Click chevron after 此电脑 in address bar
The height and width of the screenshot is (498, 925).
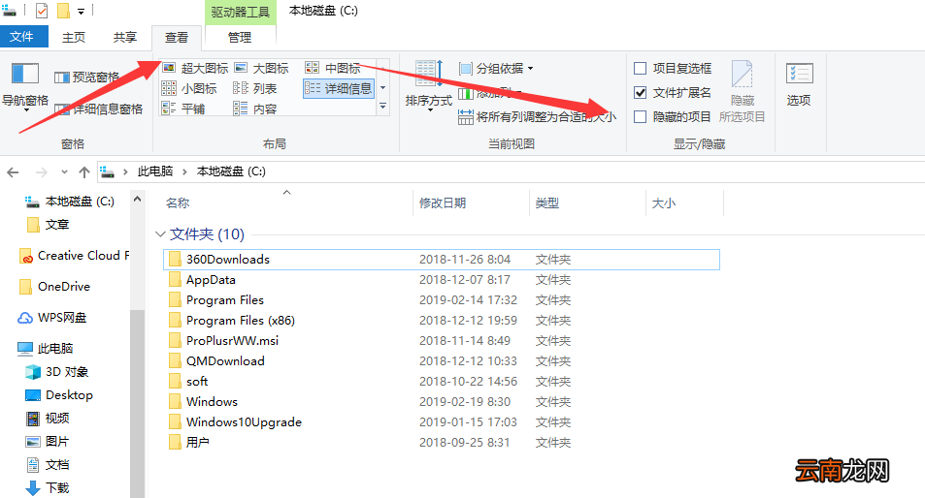[x=184, y=171]
